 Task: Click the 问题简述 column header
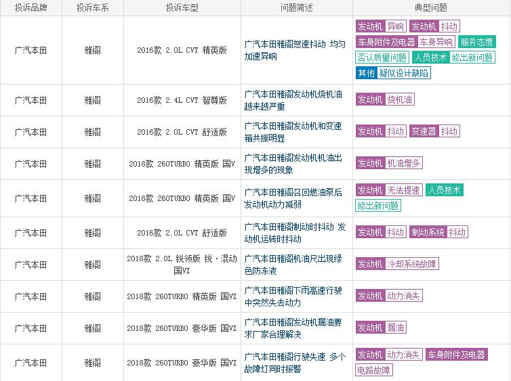[x=297, y=7]
